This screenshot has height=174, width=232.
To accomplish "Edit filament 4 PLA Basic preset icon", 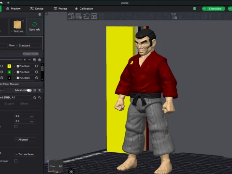I will click(x=37, y=72).
